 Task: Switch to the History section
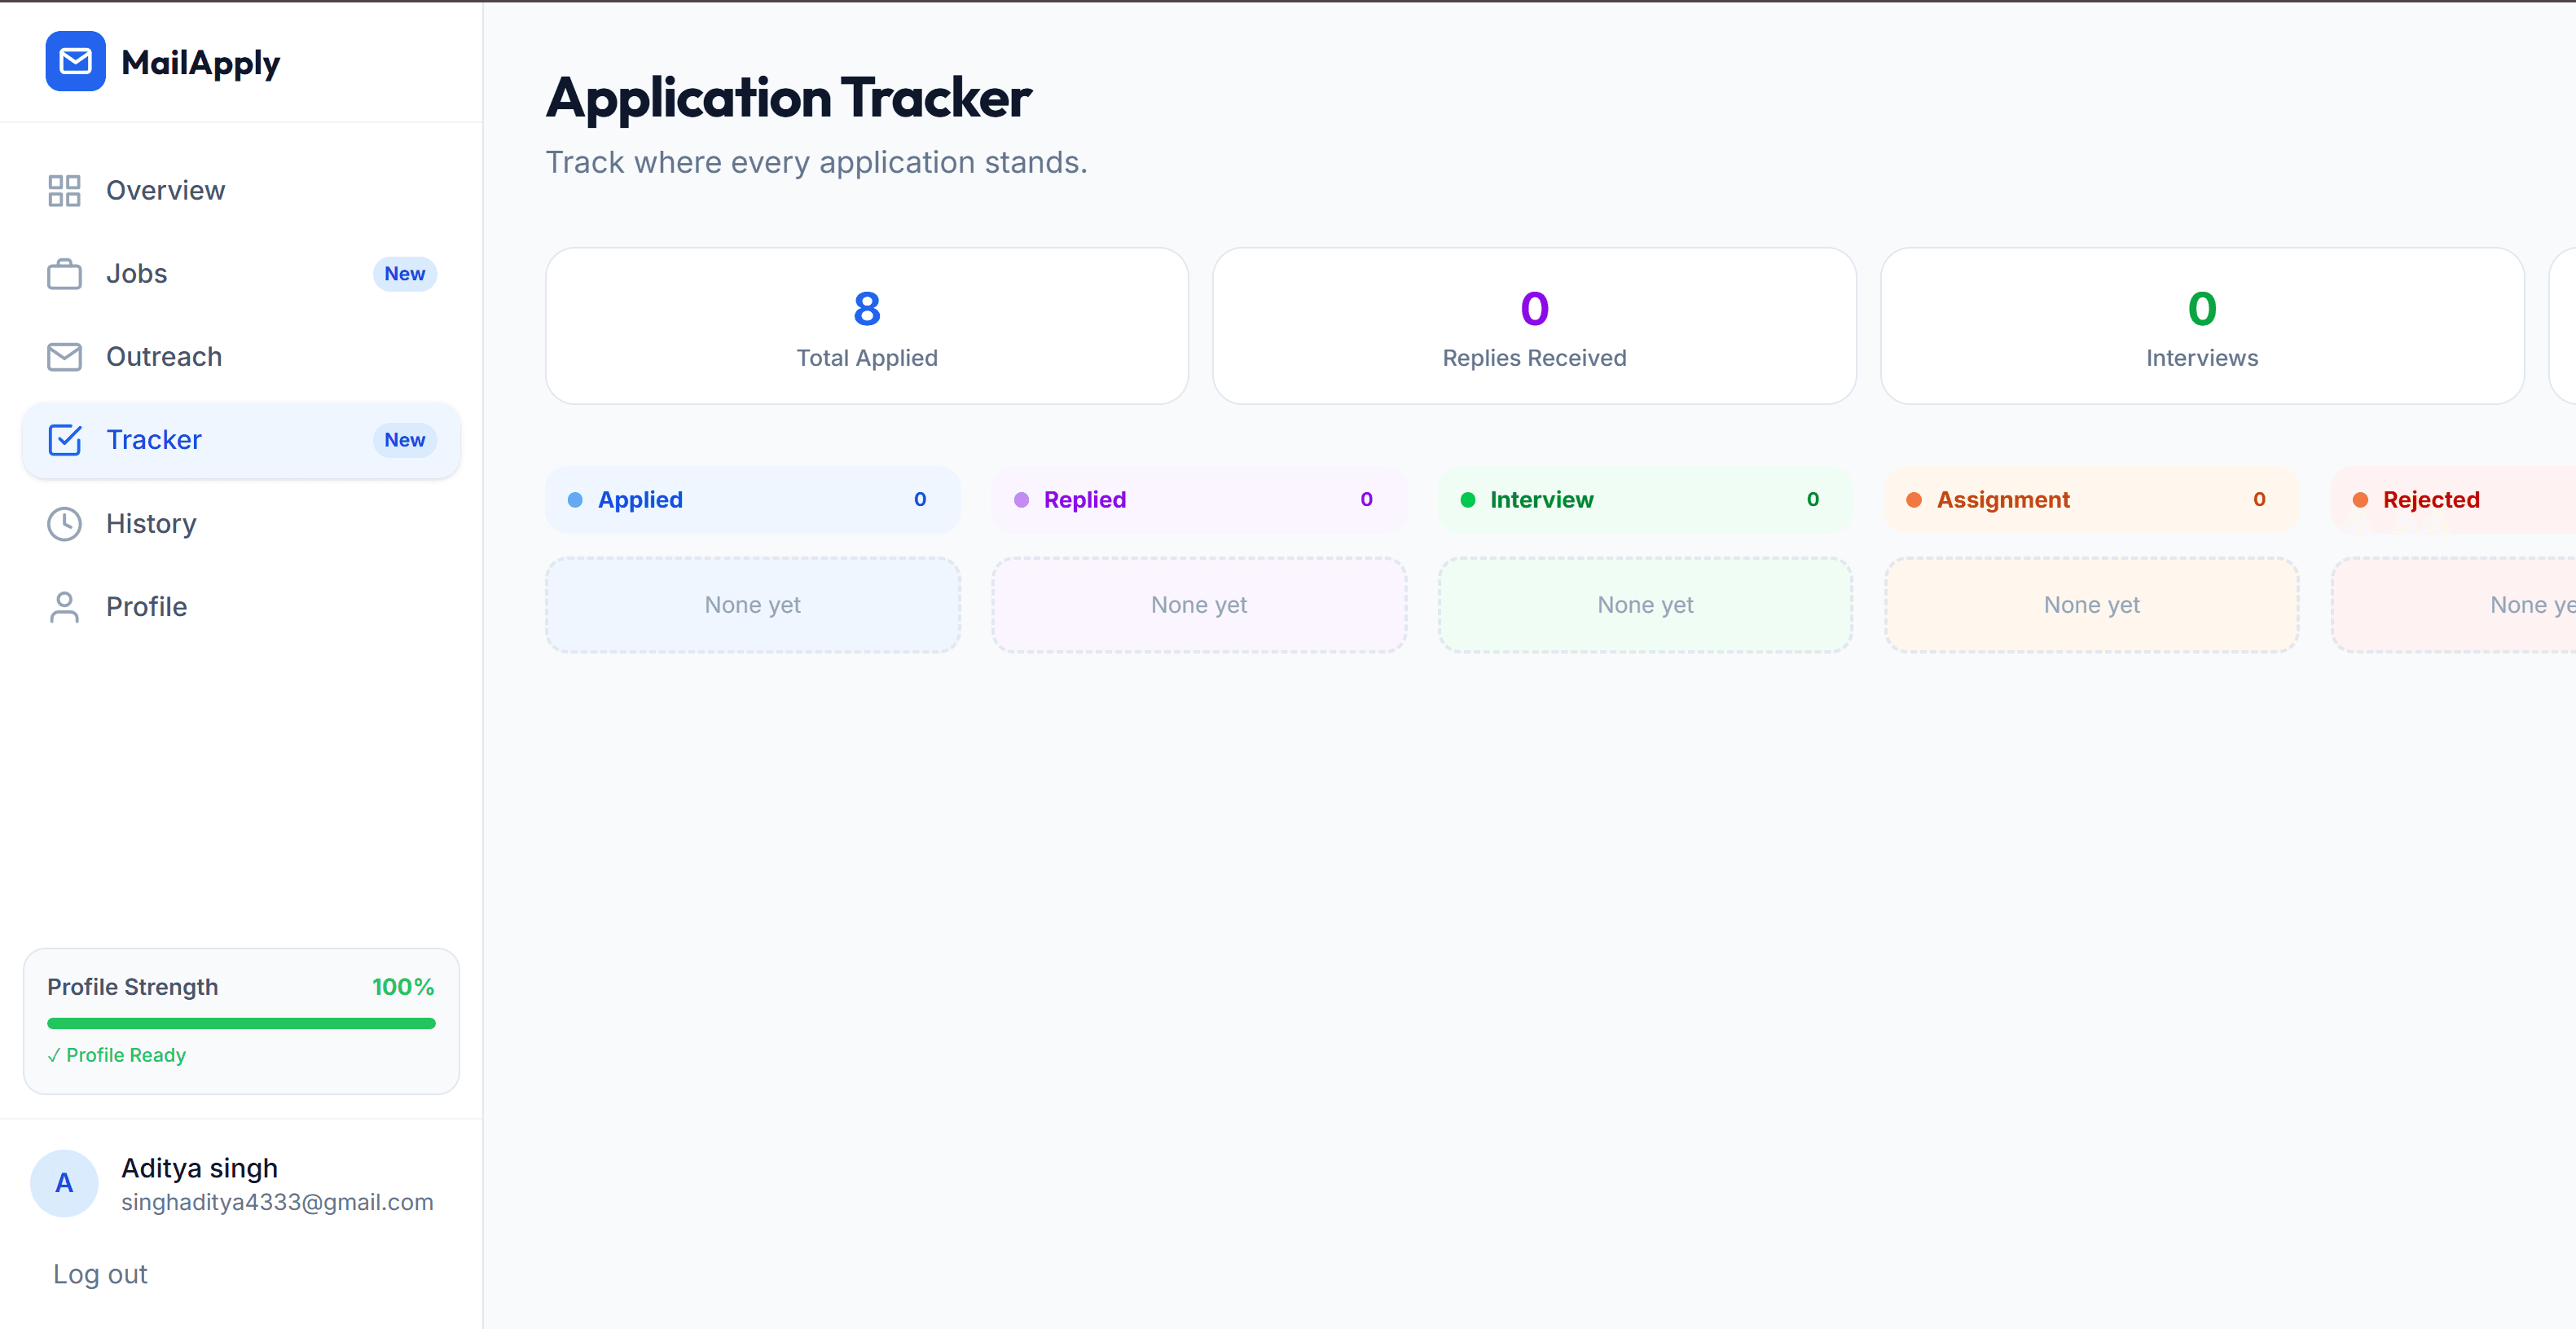coord(151,523)
